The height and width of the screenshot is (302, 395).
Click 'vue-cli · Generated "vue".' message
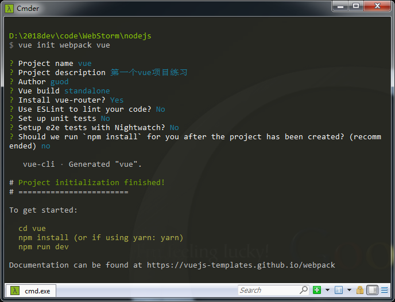[x=82, y=164]
